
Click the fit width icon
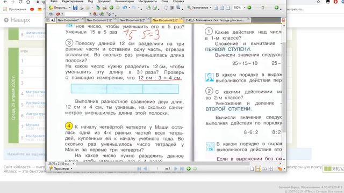pyautogui.click(x=228, y=8)
